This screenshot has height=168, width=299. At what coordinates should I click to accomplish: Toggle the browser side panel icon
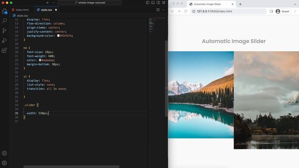pyautogui.click(x=271, y=11)
